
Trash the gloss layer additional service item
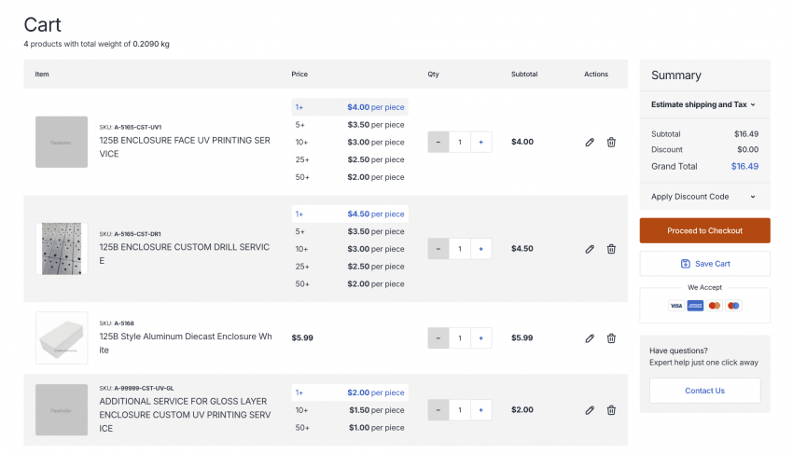click(611, 409)
